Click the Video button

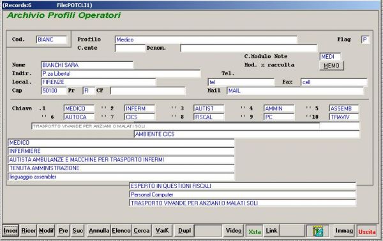(234, 231)
